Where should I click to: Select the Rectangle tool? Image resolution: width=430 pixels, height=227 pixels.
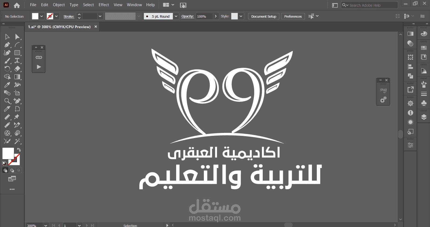[x=17, y=53]
